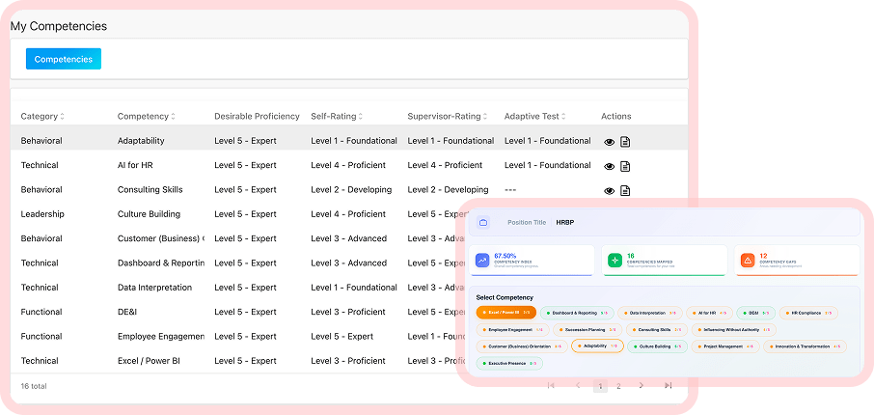Sort table by Supervisor-Rating column arrows

click(x=485, y=117)
